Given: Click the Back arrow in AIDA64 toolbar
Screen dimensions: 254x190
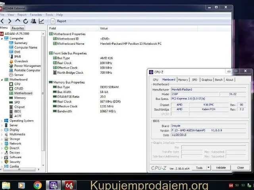Looking at the screenshot, I should click(x=2, y=21).
